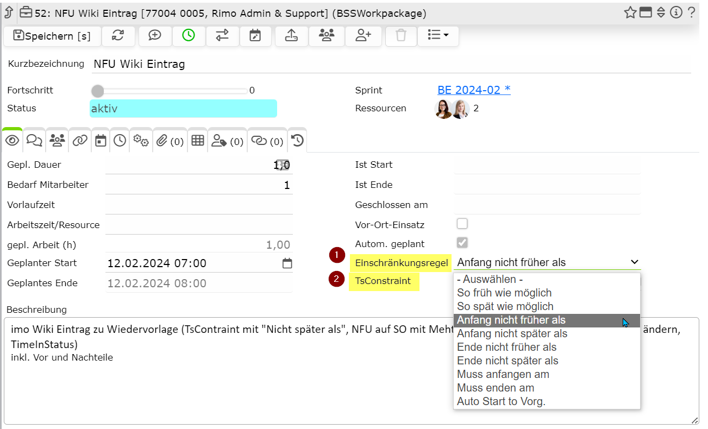Switch to the overview eye tab
This screenshot has width=708, height=429.
(12, 141)
